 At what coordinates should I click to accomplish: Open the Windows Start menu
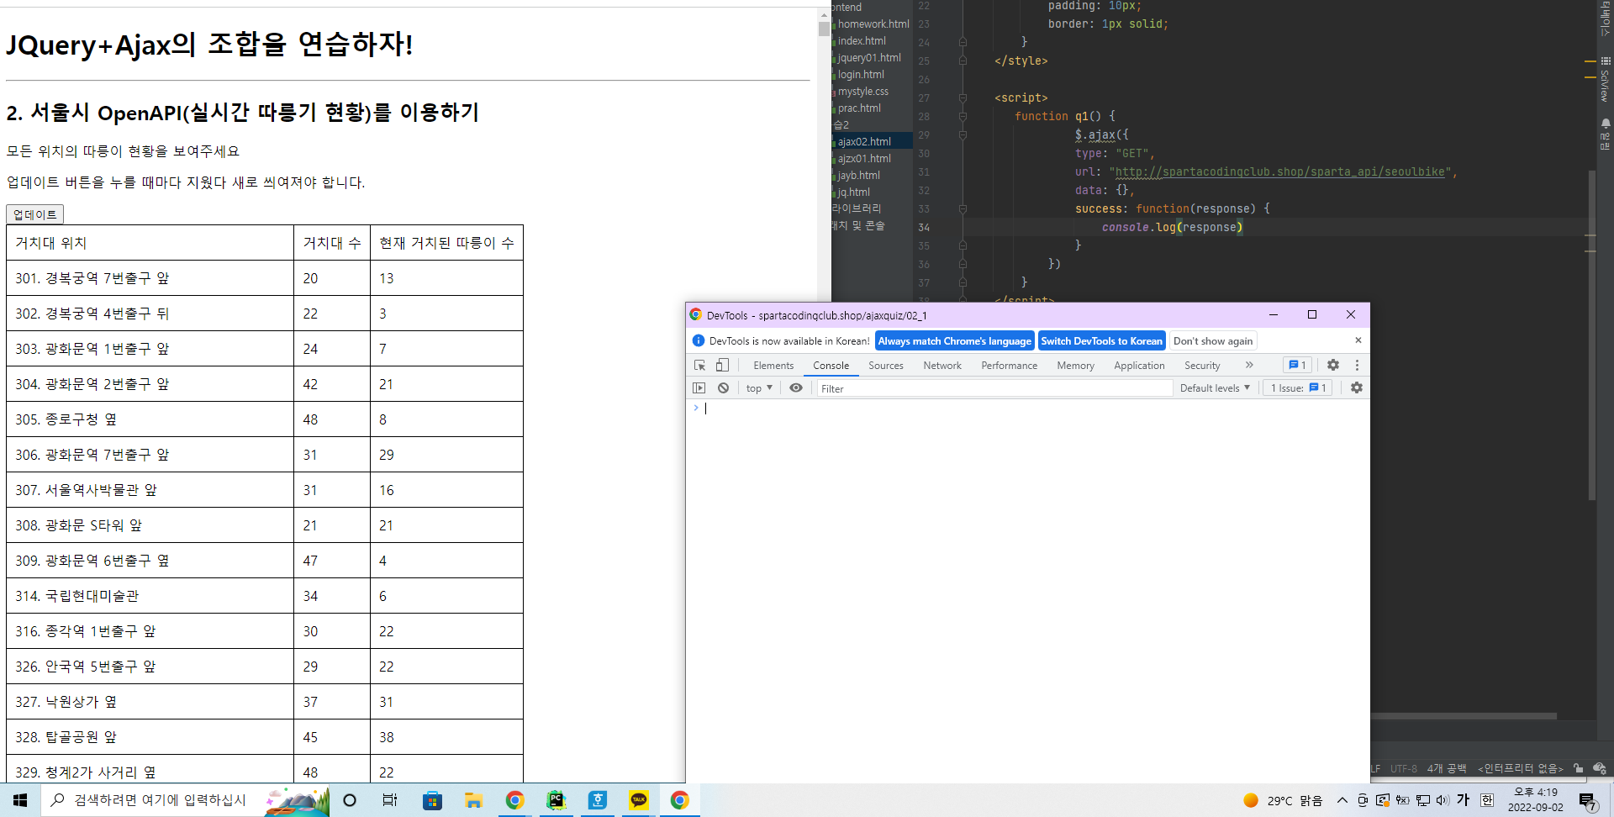click(20, 800)
